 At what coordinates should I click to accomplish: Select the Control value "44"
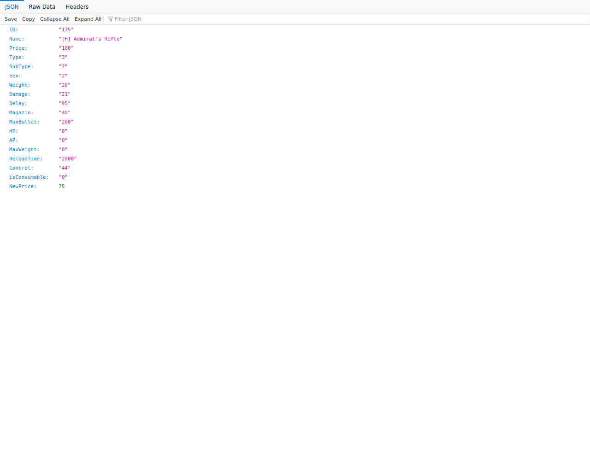[x=65, y=168]
